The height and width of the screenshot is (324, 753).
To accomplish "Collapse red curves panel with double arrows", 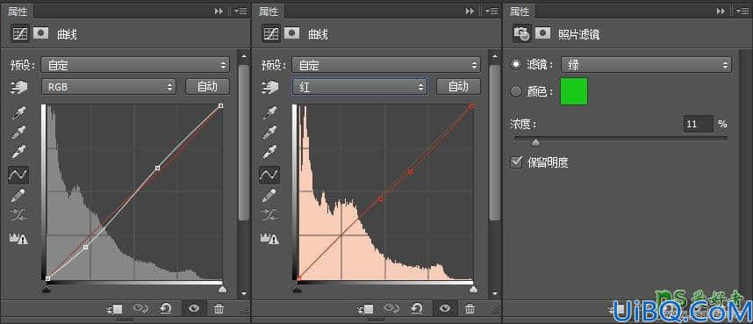I will click(x=470, y=11).
